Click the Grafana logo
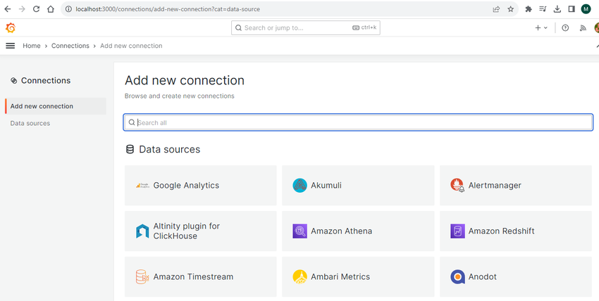Viewport: 599px width, 301px height. pyautogui.click(x=11, y=28)
